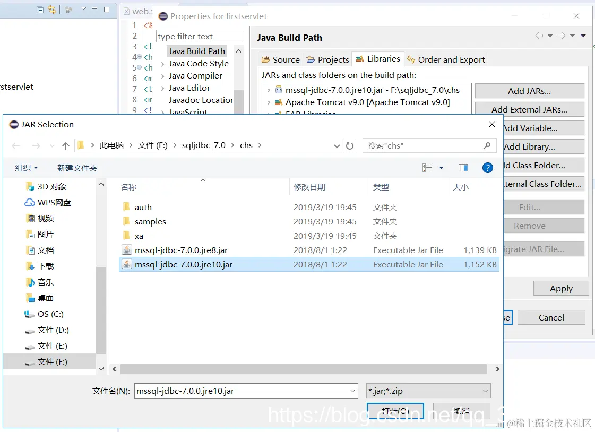Sort files by 大小 column
Image resolution: width=595 pixels, height=432 pixels.
pyautogui.click(x=461, y=187)
